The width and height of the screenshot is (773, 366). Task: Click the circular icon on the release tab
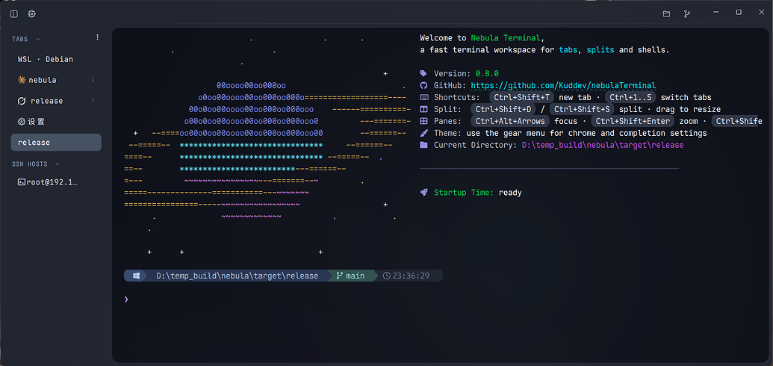(x=22, y=101)
